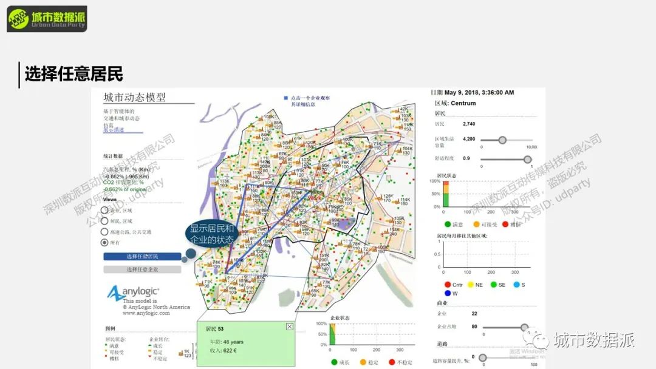Click the orange 可接受 legend dot under 居民状态 chart
Viewport: 656px width, 369px height.
[x=476, y=225]
